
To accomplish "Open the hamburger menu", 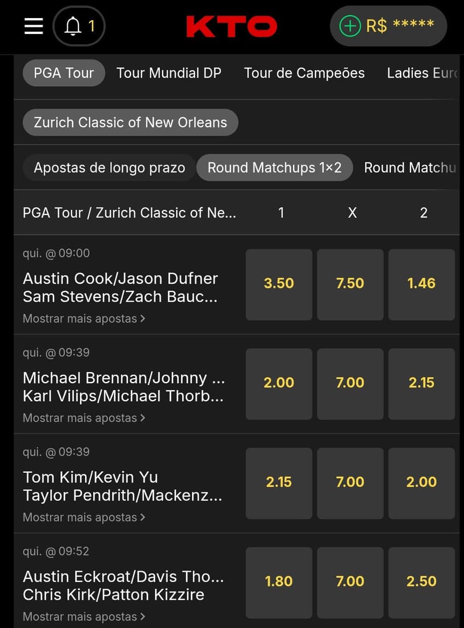I will (x=34, y=26).
